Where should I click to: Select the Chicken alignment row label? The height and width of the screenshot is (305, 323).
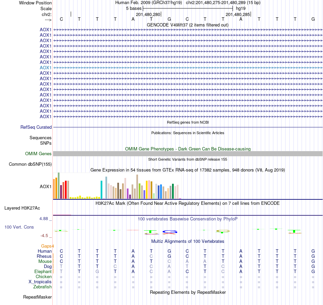[x=44, y=276]
